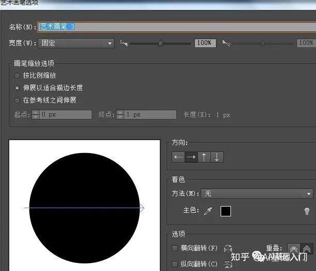Click the first 100% width value box
The image size is (316, 271).
coord(205,43)
